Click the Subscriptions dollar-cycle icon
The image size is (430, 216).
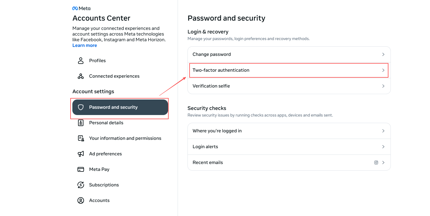pos(81,185)
